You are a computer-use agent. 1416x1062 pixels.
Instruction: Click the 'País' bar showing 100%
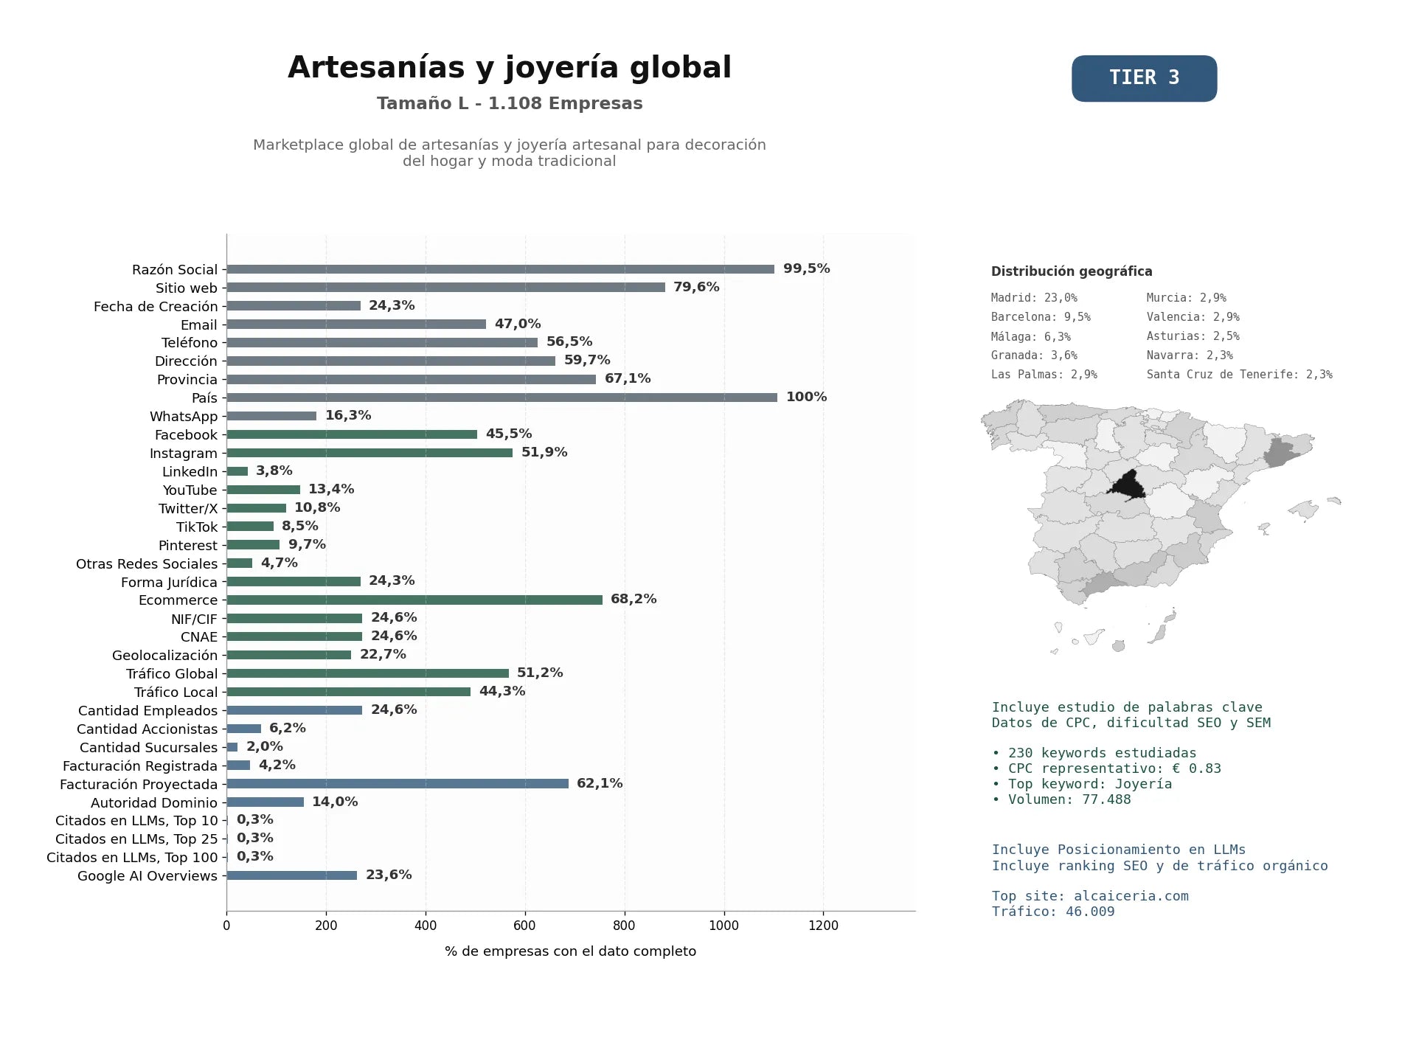502,398
